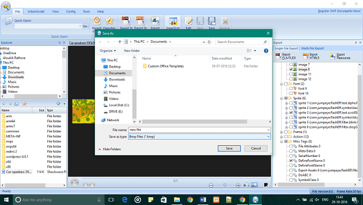363x205 pixels.
Task: Click Go button in Quick Open
Action: click(x=85, y=26)
